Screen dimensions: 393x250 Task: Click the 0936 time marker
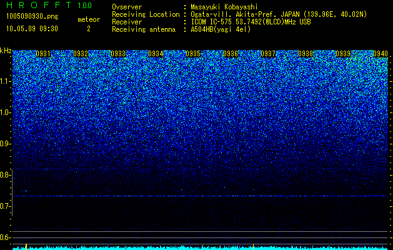point(231,54)
